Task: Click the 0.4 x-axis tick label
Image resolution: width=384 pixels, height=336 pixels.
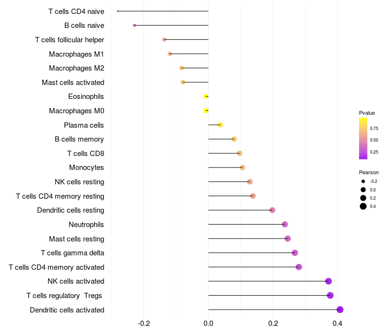Action: 337,324
